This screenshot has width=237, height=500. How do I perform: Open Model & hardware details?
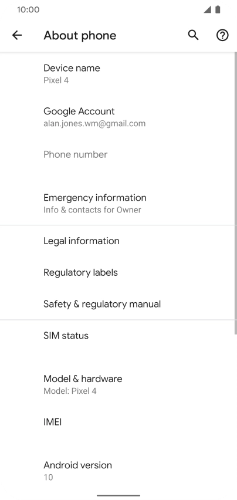point(117,384)
